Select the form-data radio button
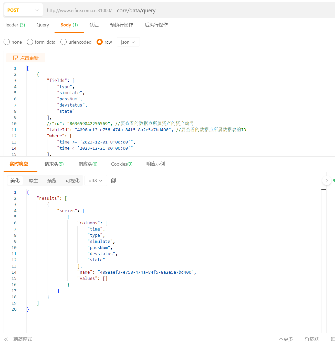Viewport: 335px width, 344px height. [x=30, y=42]
